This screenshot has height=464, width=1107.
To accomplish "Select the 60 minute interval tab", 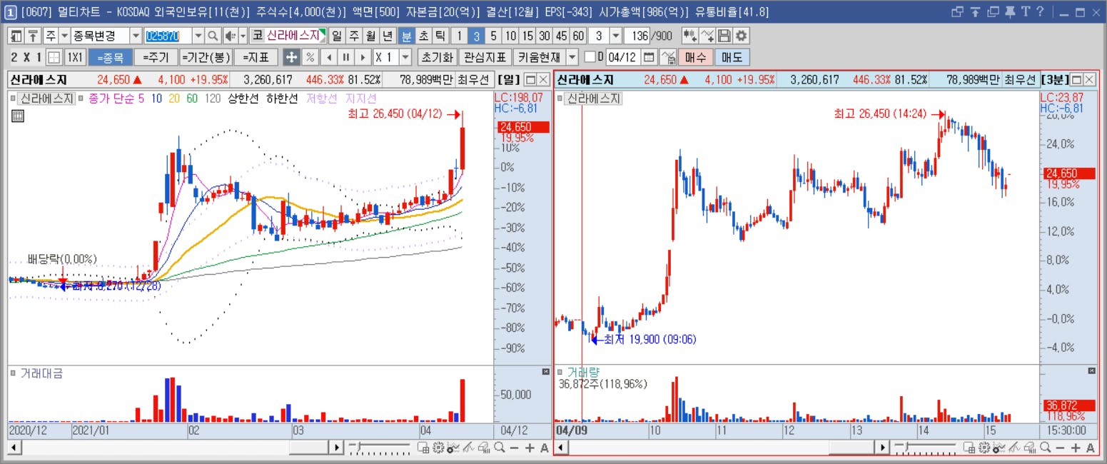I will click(578, 36).
